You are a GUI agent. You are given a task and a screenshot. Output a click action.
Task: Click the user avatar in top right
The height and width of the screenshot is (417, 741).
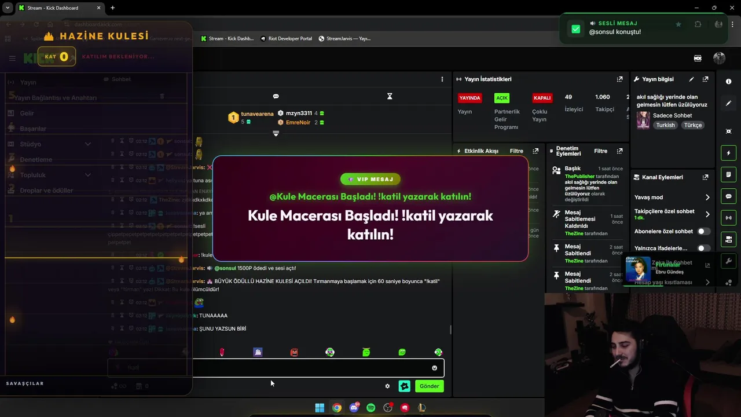(x=719, y=58)
